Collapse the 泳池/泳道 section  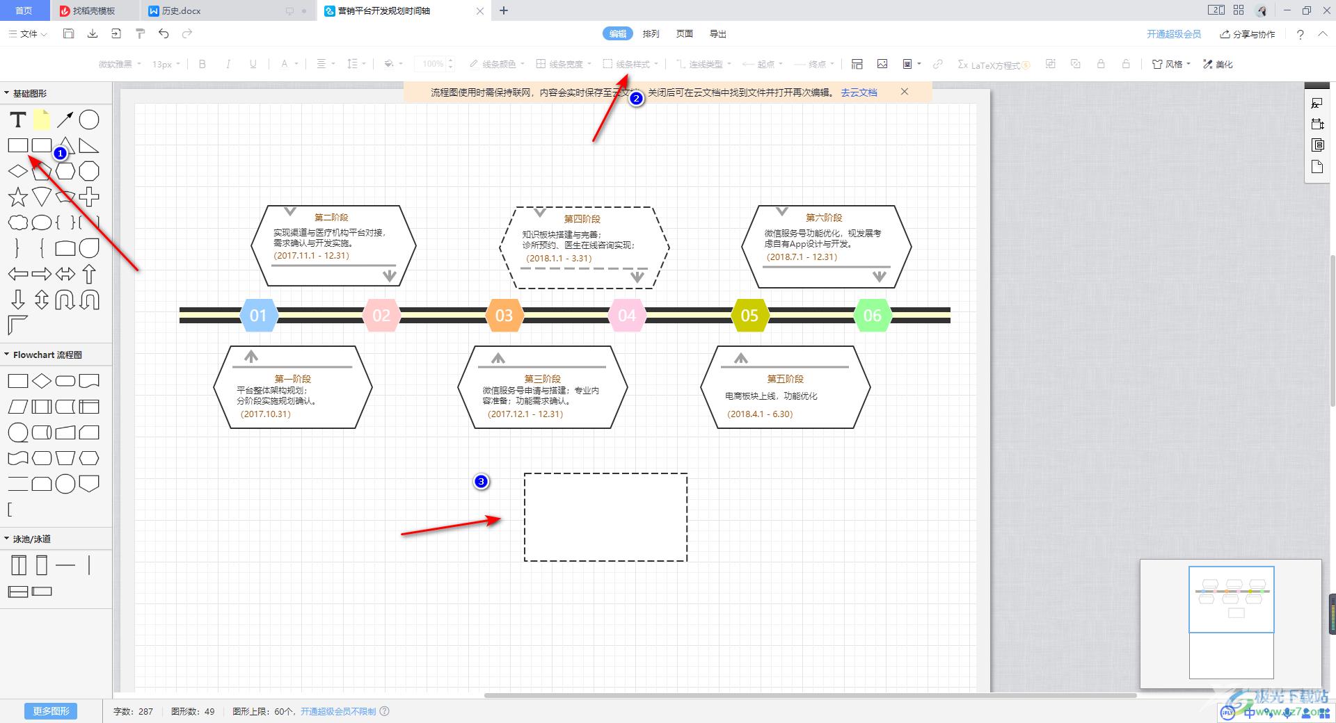pyautogui.click(x=7, y=539)
